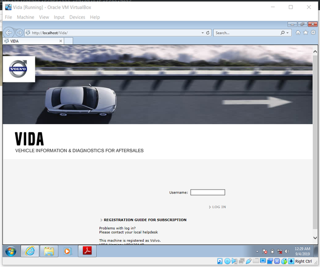Launch Windows Media Player from taskbar

tap(67, 251)
